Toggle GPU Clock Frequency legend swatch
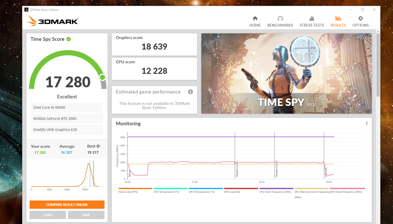Image resolution: width=393 pixels, height=224 pixels. coord(347,189)
